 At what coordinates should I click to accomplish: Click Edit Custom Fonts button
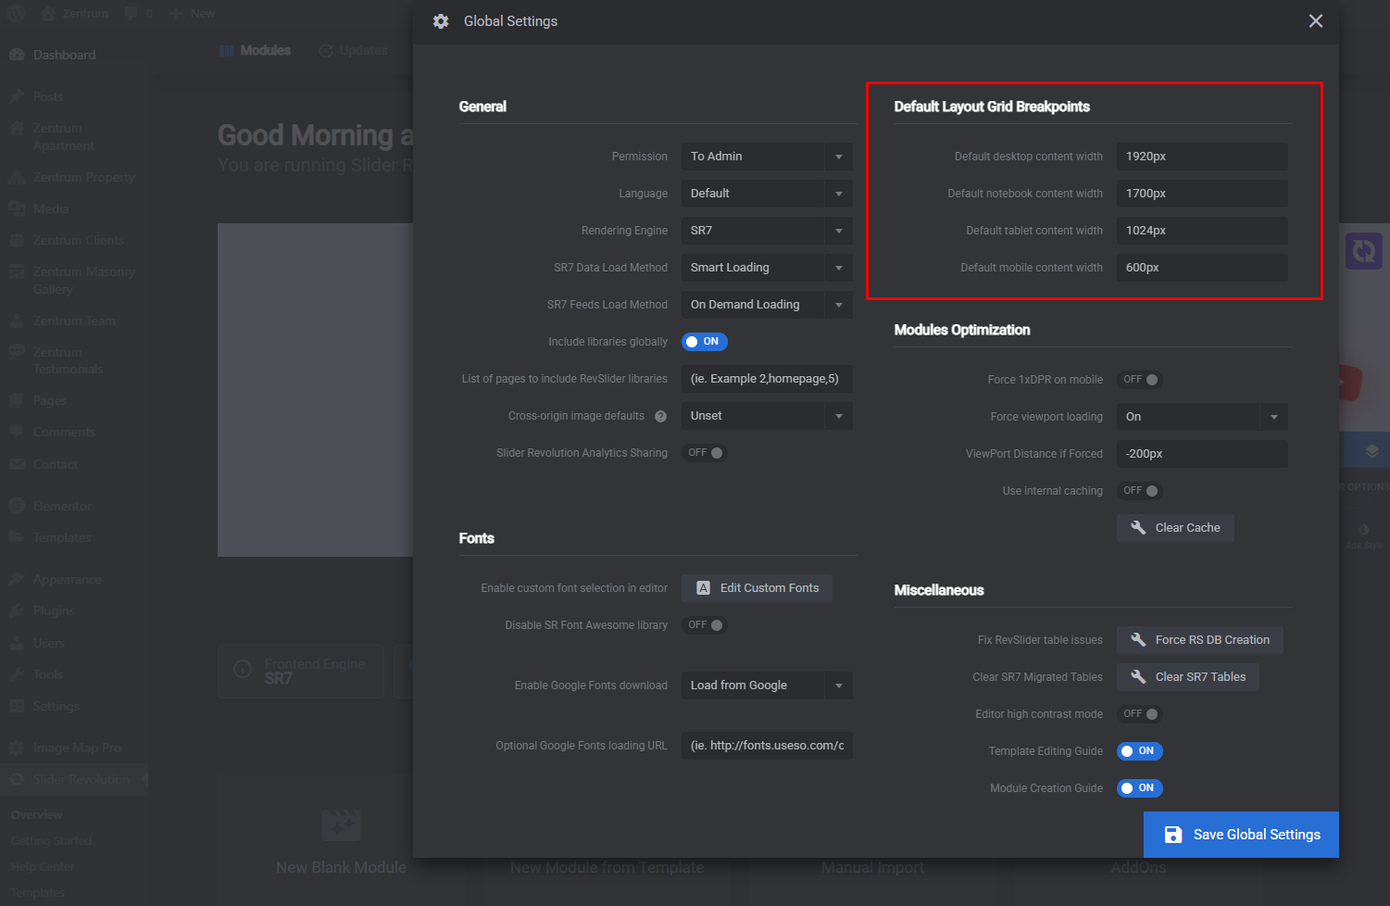[757, 588]
